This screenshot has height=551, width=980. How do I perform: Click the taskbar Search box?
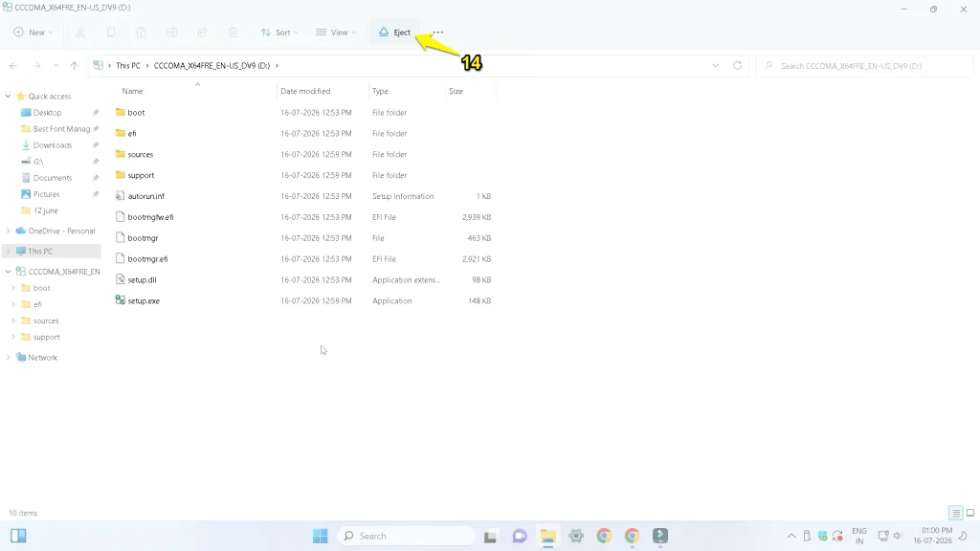coord(406,536)
